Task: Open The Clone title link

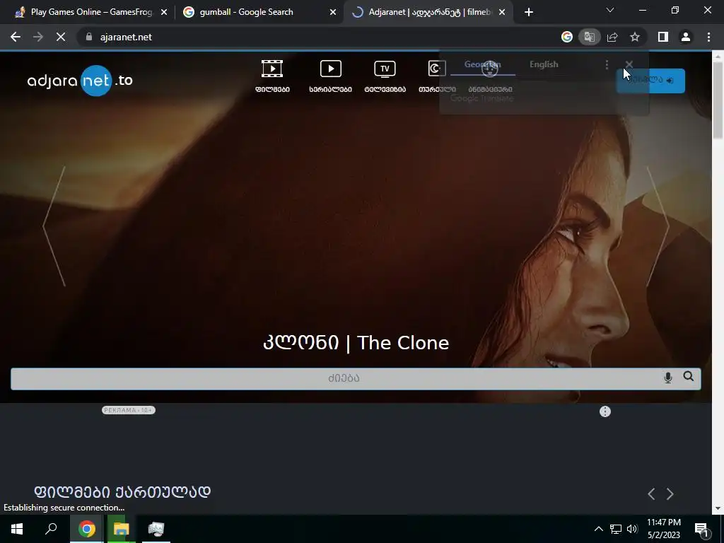Action: click(356, 343)
